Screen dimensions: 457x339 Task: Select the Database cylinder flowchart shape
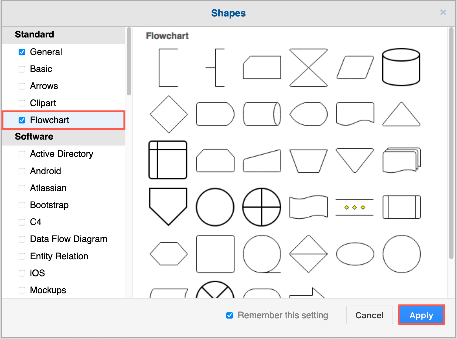401,67
